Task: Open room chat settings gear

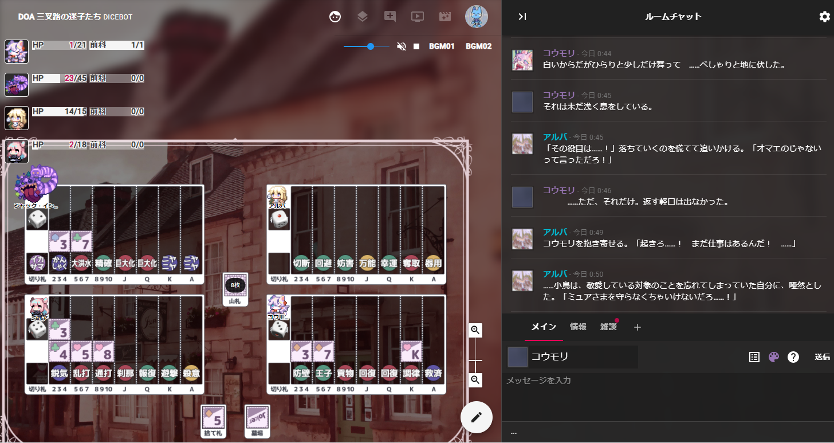Action: 824,17
